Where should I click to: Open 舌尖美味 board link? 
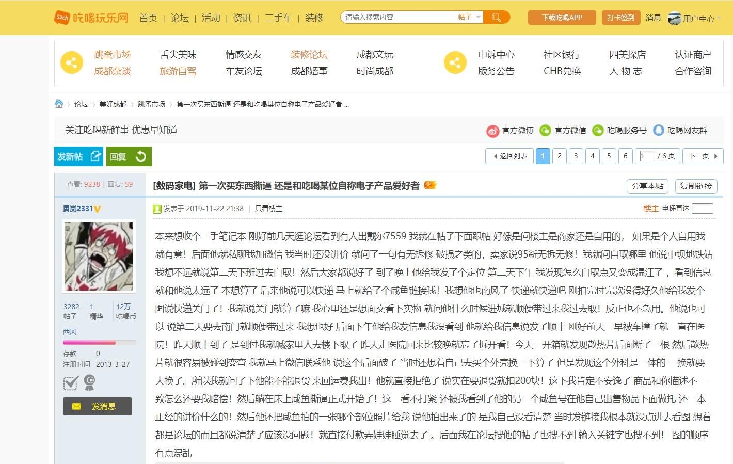click(178, 55)
